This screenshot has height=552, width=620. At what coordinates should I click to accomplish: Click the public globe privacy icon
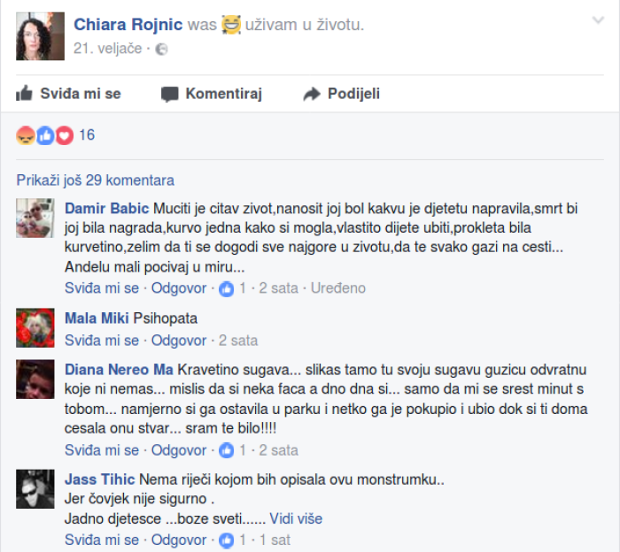161,50
